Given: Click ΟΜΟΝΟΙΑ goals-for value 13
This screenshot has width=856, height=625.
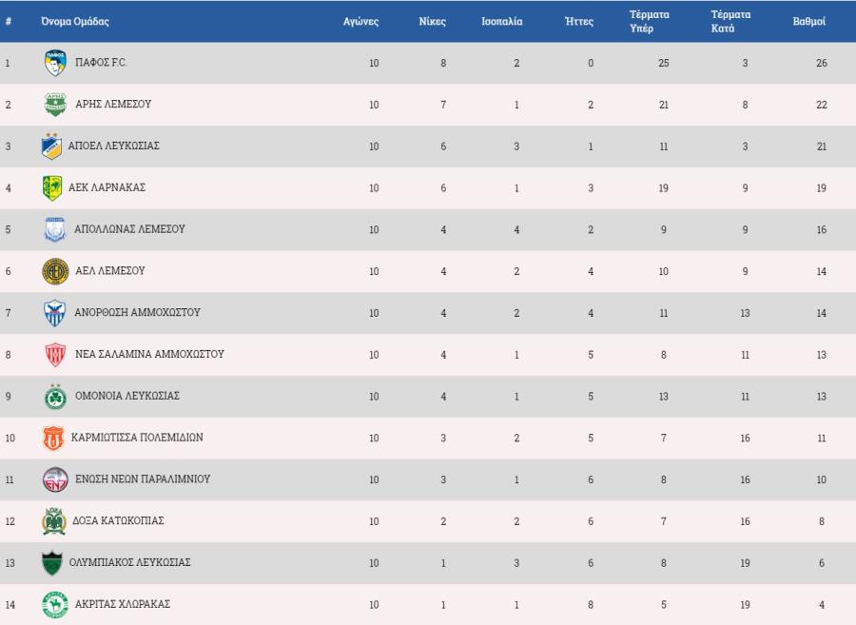Looking at the screenshot, I should (x=663, y=397).
